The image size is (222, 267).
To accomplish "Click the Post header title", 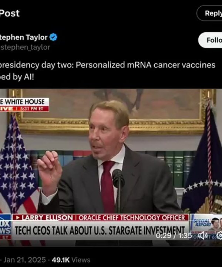I will click(10, 13).
